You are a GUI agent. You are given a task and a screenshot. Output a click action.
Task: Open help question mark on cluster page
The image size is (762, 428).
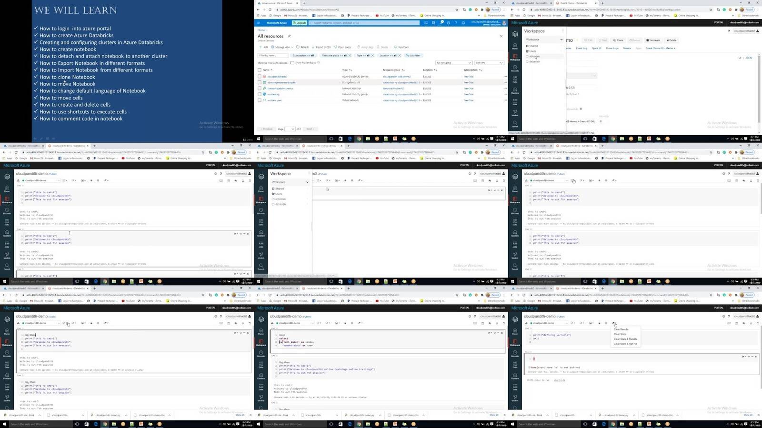pos(729,31)
